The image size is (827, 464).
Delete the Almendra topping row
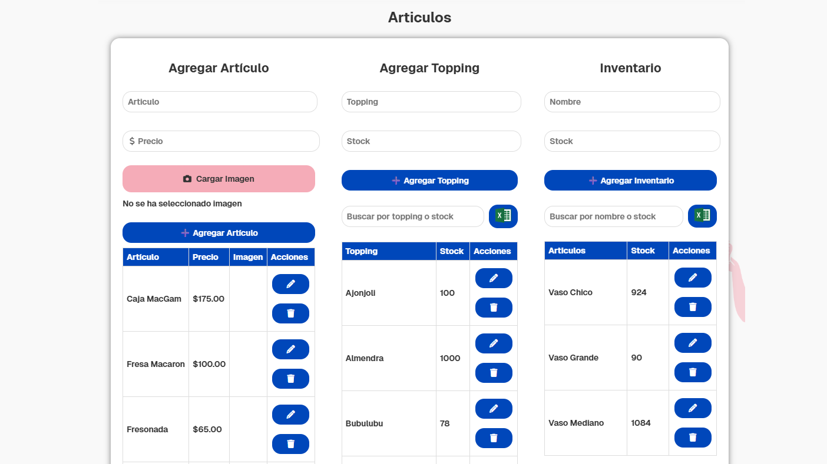coord(494,372)
